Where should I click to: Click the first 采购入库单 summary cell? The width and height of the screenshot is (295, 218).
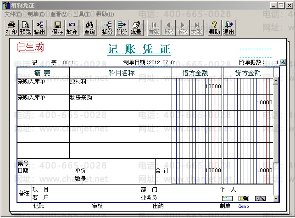coord(43,86)
